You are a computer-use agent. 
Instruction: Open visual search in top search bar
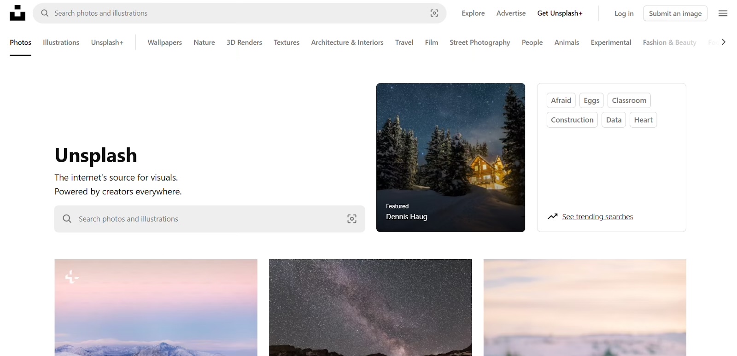pyautogui.click(x=434, y=13)
